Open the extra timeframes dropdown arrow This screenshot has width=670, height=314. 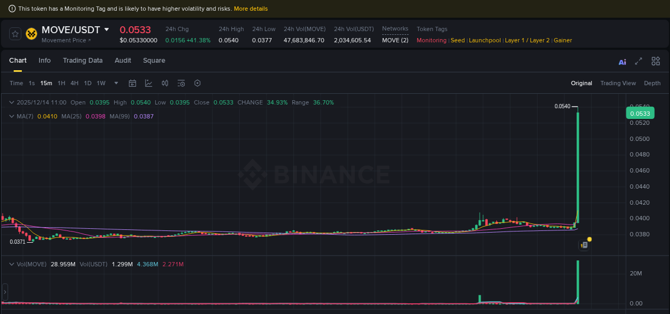pos(116,83)
